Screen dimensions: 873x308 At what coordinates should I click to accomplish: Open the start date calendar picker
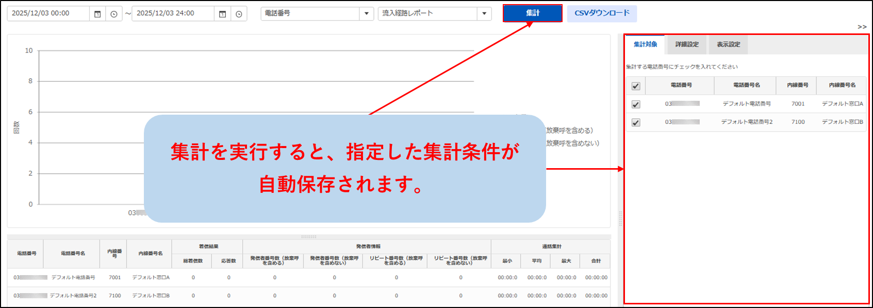coord(97,14)
